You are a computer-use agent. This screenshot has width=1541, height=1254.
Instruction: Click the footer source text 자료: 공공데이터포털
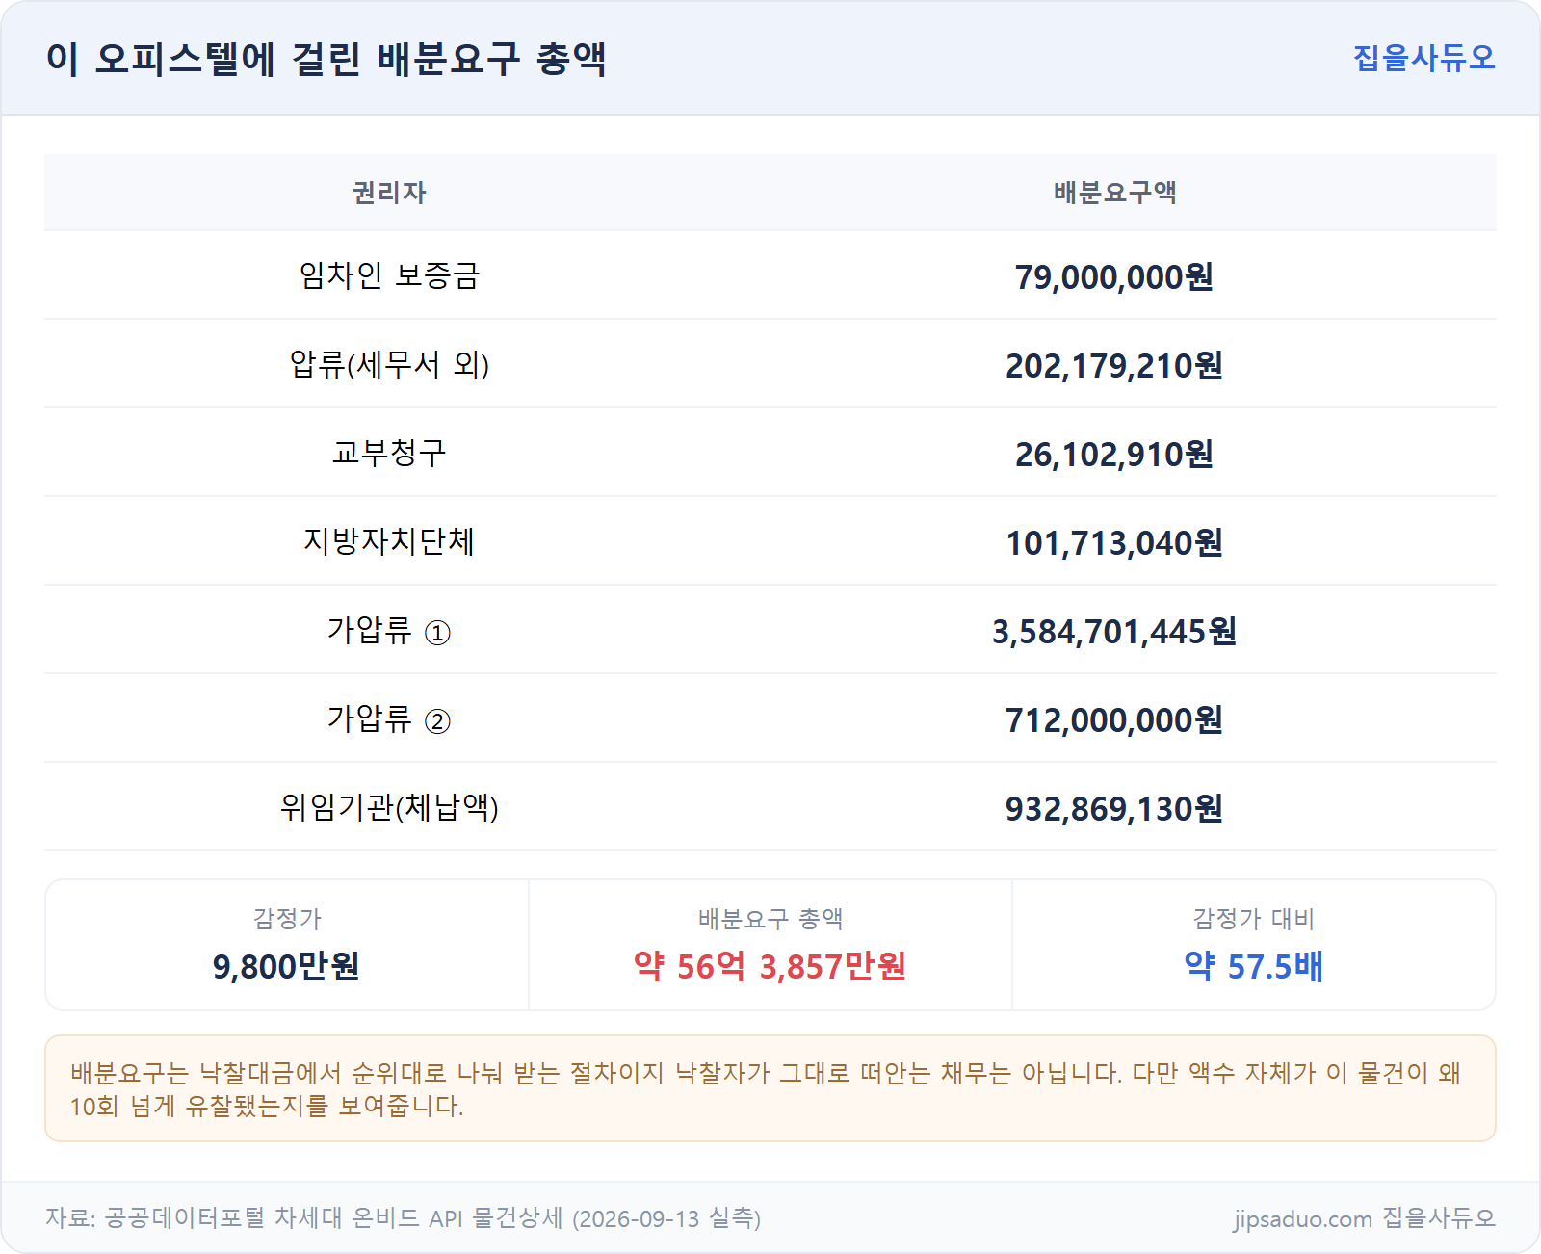pyautogui.click(x=403, y=1218)
